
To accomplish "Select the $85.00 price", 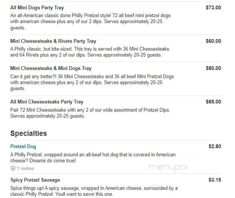I will pos(213,102).
